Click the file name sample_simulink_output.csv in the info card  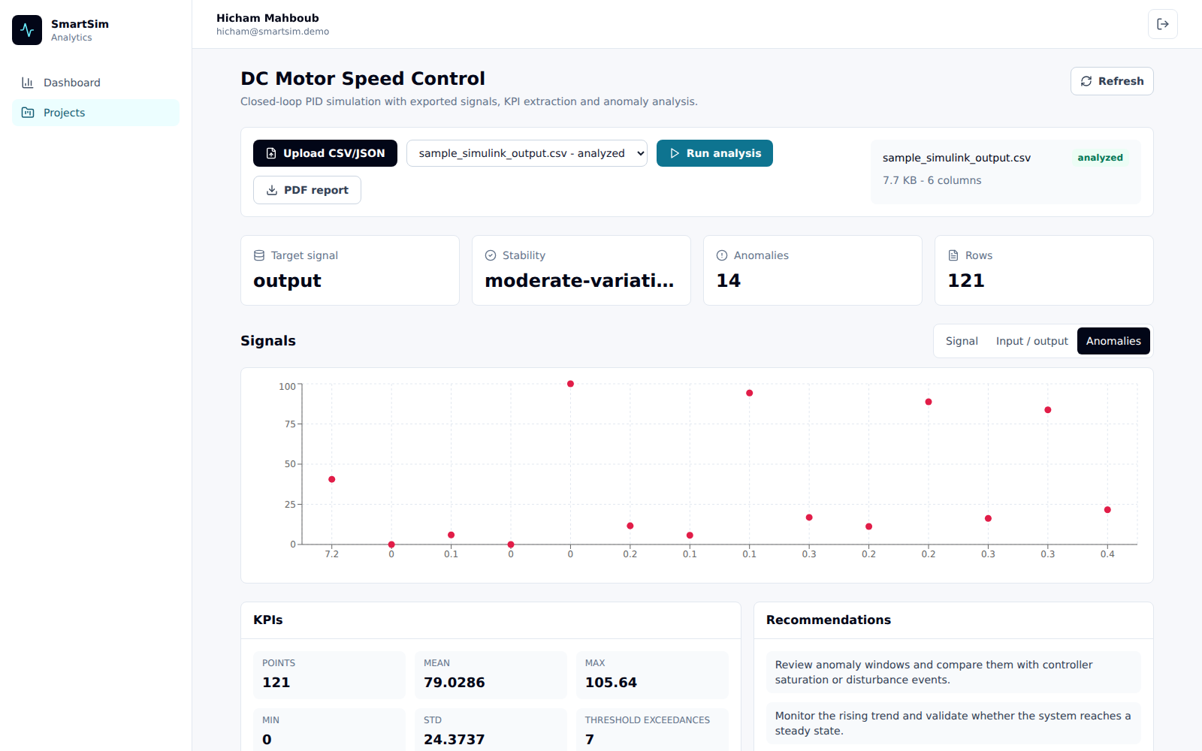point(956,158)
